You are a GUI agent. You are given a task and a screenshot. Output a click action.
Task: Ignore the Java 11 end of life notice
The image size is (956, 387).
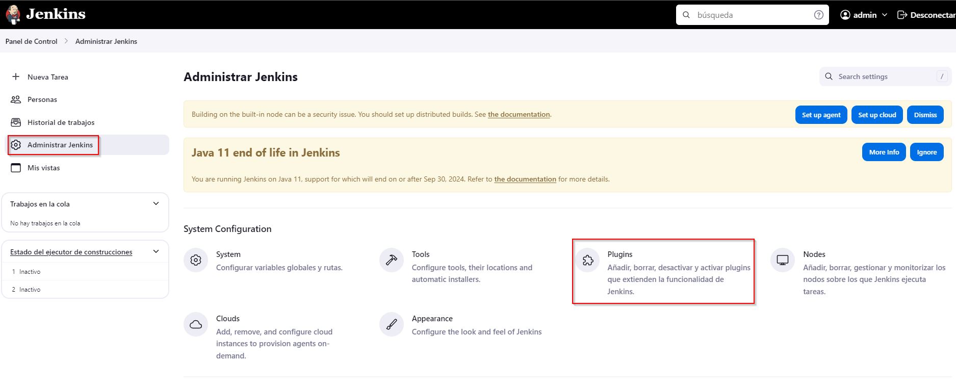point(927,152)
